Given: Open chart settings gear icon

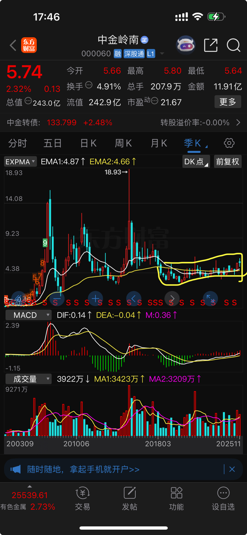Looking at the screenshot, I should click(229, 143).
